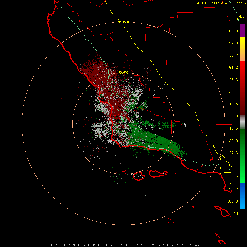
Task: Click the VEL legend title
Action: pyautogui.click(x=241, y=16)
